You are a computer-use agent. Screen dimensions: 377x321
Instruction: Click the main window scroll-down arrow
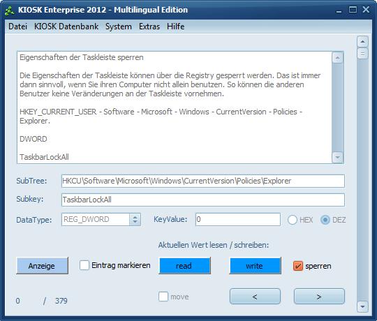362,306
